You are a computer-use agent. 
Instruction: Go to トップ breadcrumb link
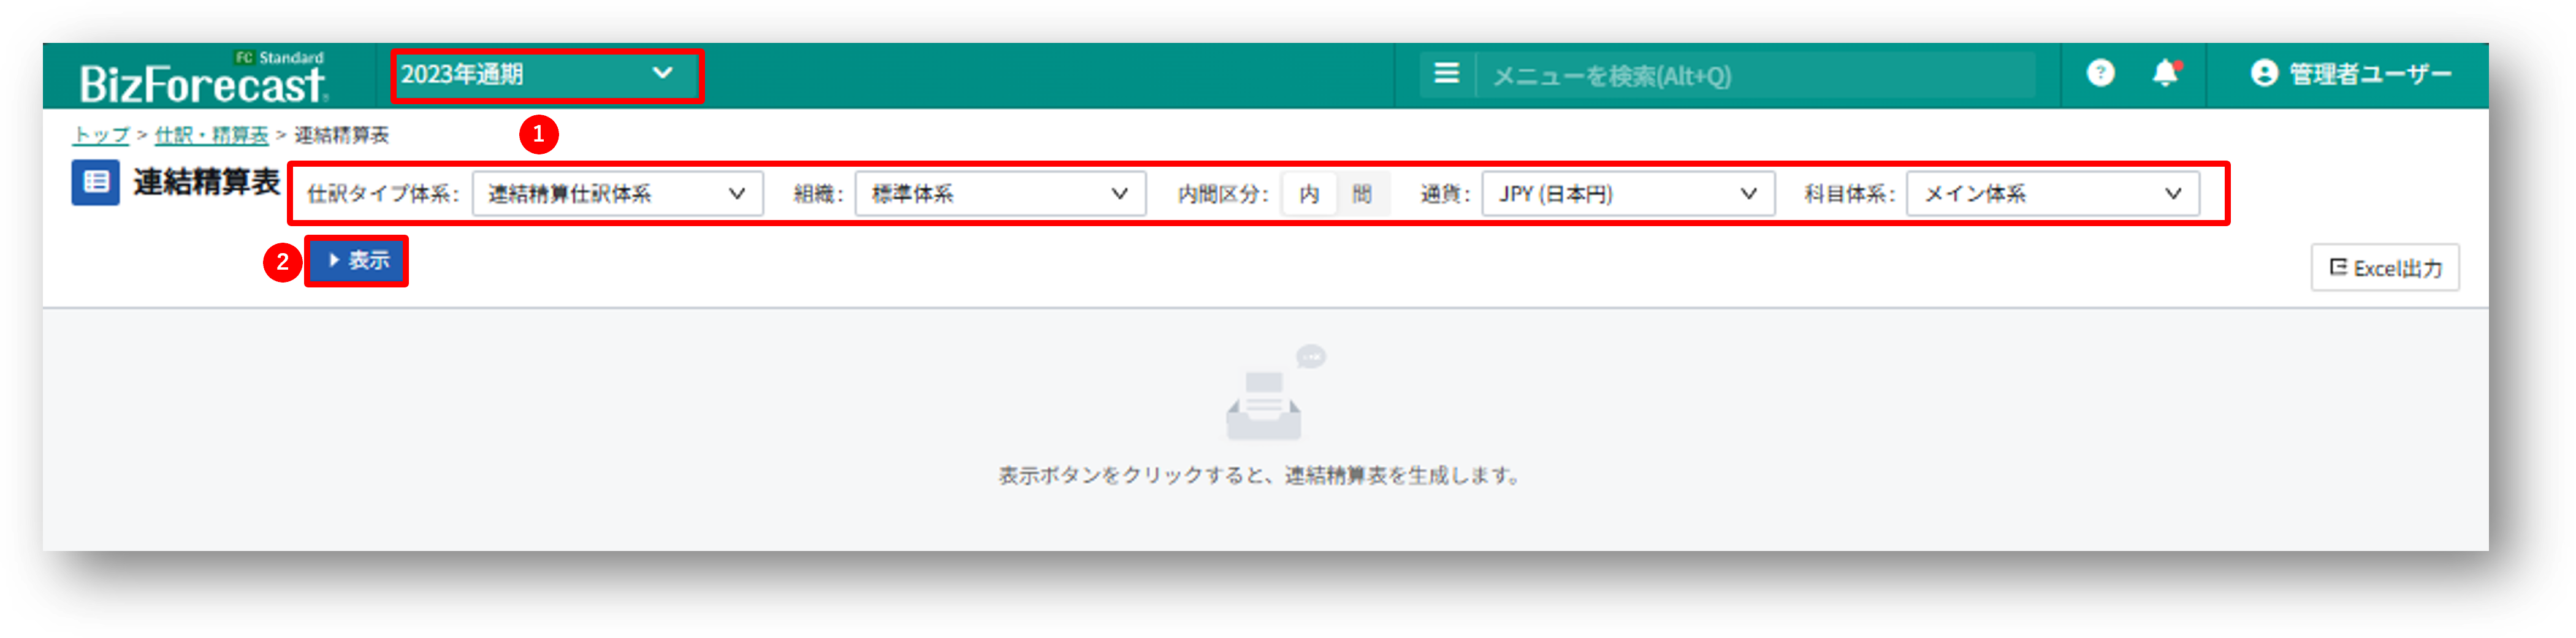(102, 135)
